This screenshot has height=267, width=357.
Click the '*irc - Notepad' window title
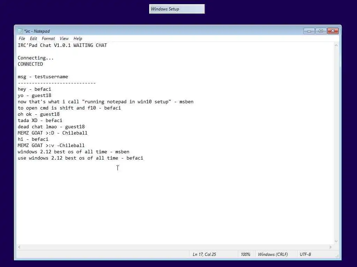37,31
